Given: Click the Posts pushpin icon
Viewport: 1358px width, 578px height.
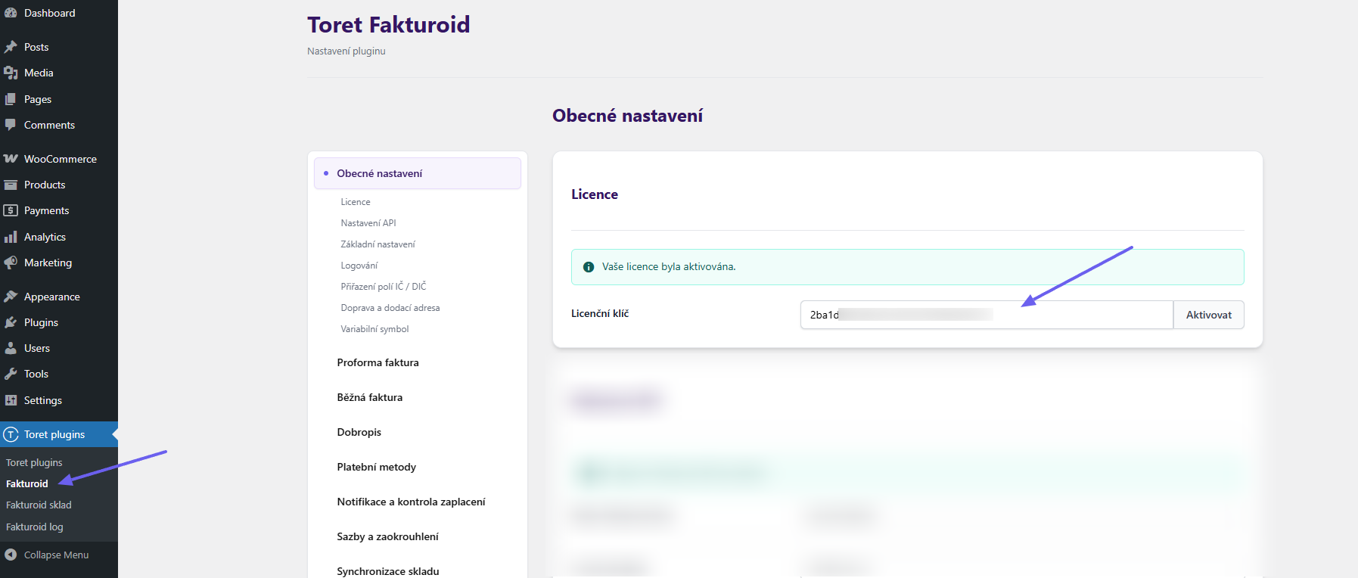Looking at the screenshot, I should pos(11,47).
